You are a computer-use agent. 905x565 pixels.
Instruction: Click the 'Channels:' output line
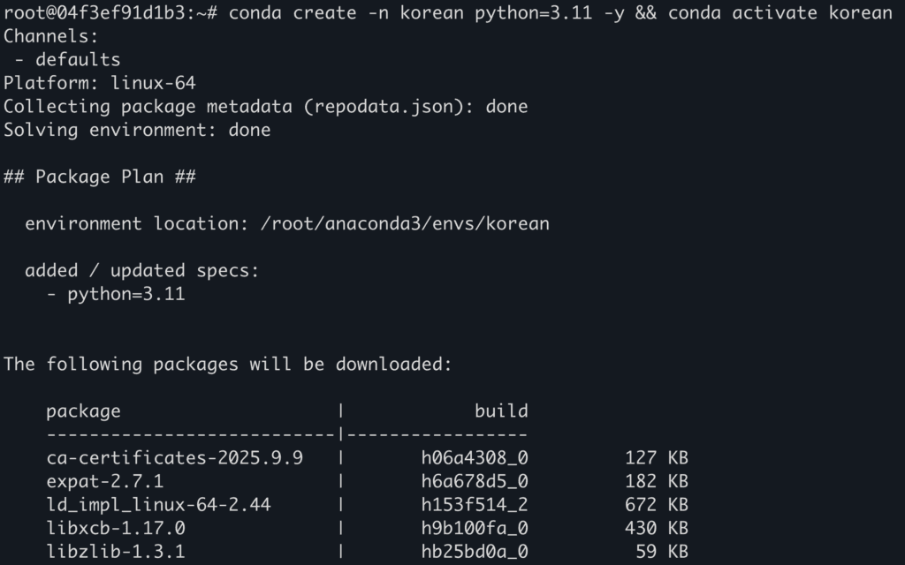coord(51,37)
